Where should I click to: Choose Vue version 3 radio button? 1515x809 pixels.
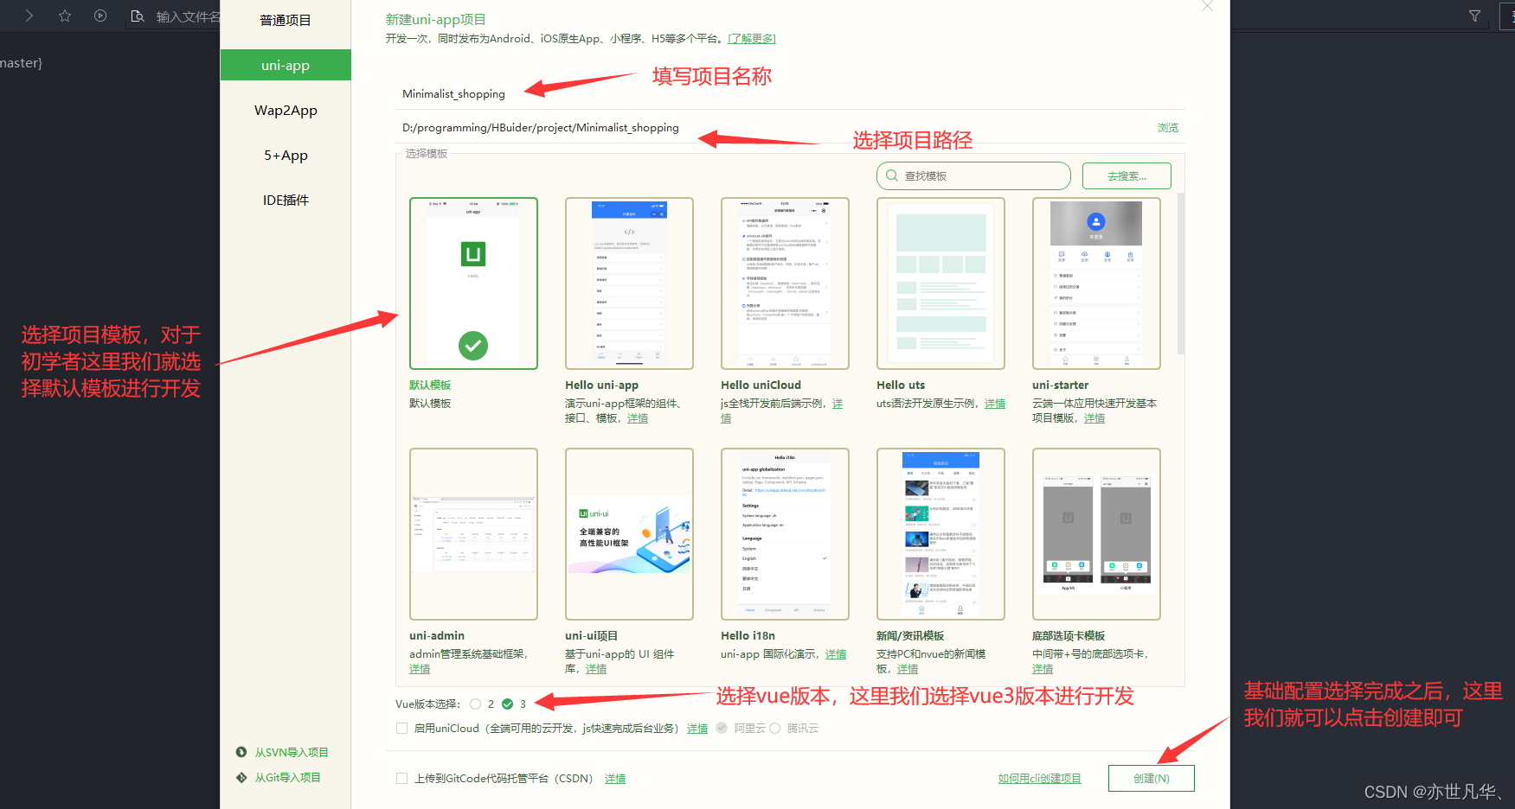tap(508, 704)
